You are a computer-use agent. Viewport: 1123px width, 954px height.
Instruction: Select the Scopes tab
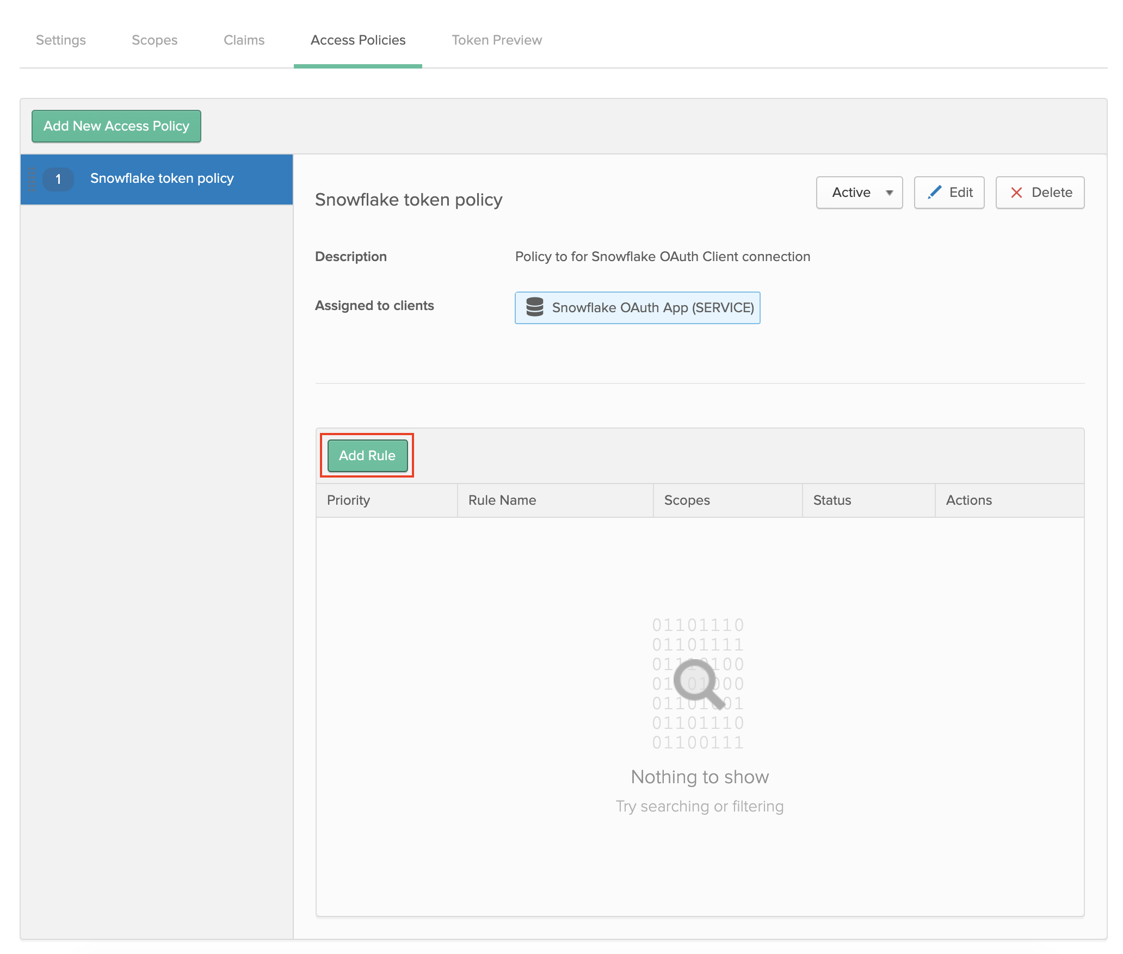(x=154, y=40)
